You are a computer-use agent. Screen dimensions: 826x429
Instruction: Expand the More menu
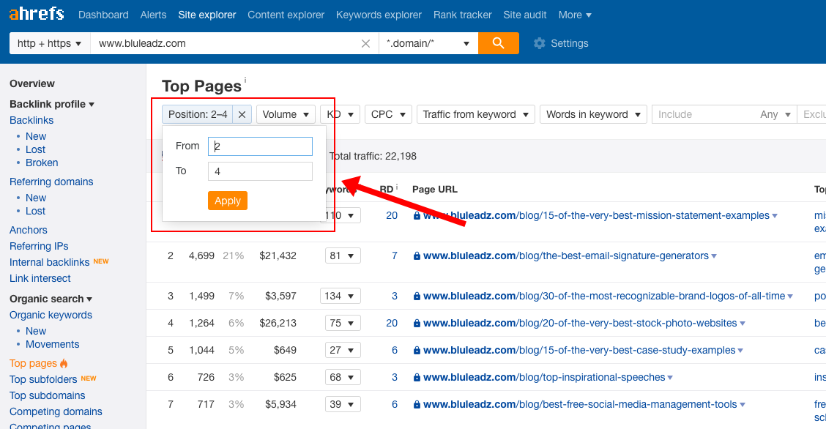tap(575, 15)
